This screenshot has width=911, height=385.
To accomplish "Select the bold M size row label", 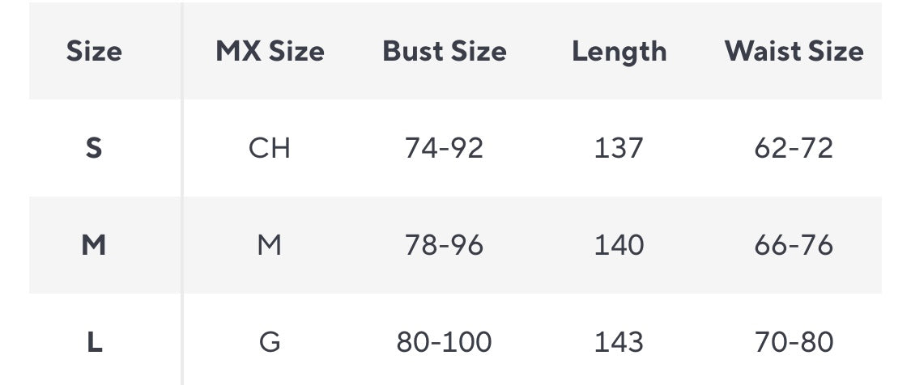I will coord(94,245).
